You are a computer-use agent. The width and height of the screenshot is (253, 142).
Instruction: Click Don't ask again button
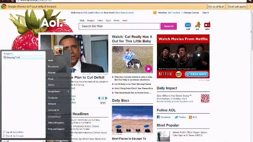point(237,6)
